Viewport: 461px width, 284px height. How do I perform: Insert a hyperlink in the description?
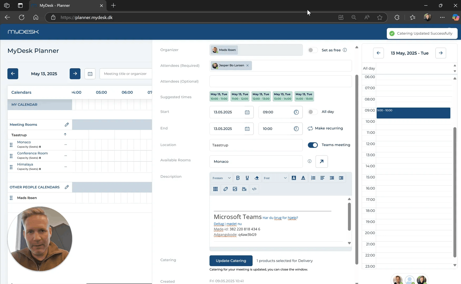click(x=225, y=189)
